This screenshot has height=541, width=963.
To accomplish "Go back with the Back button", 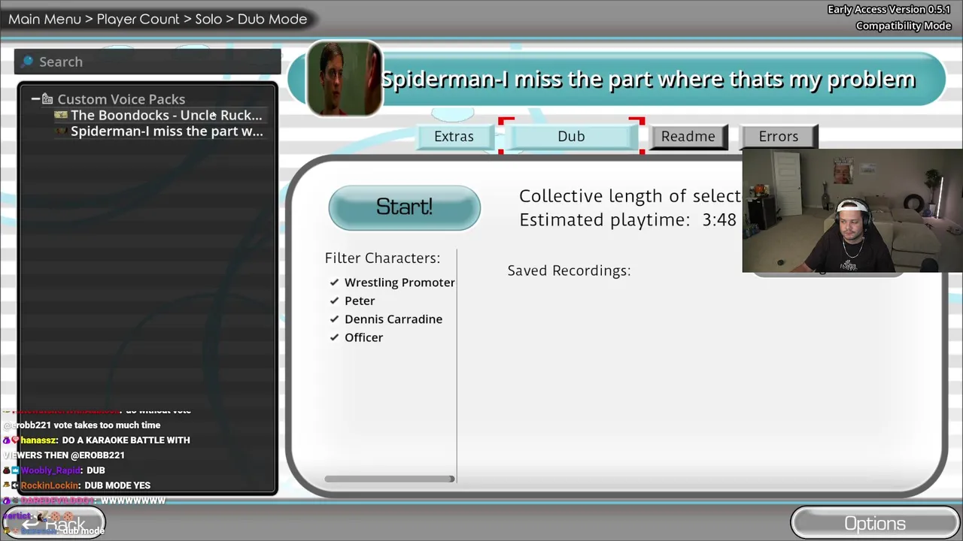I will (x=53, y=524).
